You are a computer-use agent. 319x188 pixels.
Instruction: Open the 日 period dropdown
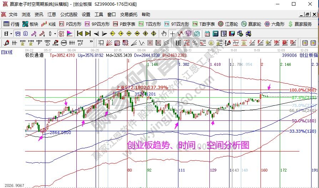click(x=8, y=34)
